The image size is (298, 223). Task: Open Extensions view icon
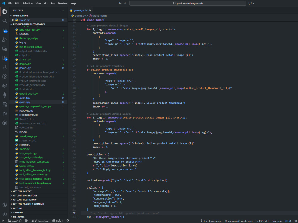pos(4,58)
